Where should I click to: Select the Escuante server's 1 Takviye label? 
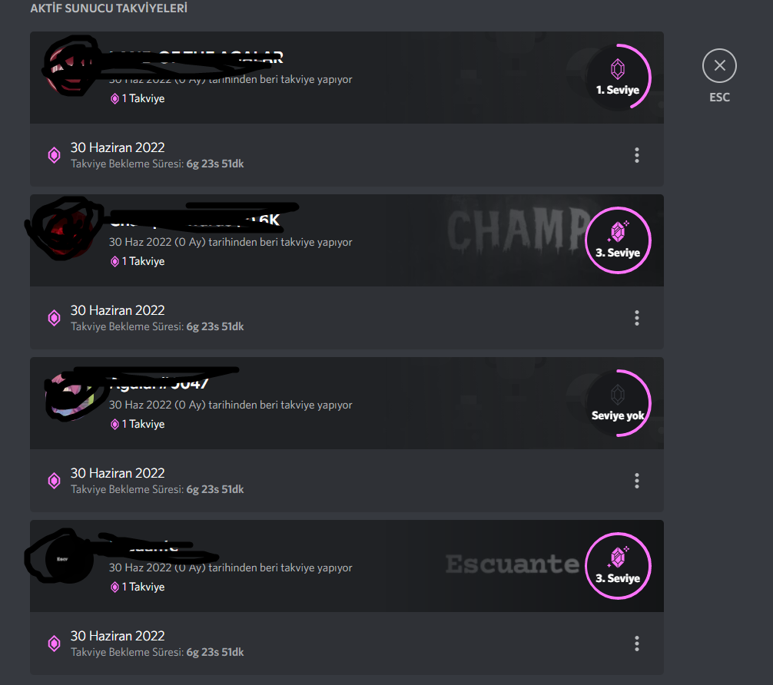[x=138, y=587]
